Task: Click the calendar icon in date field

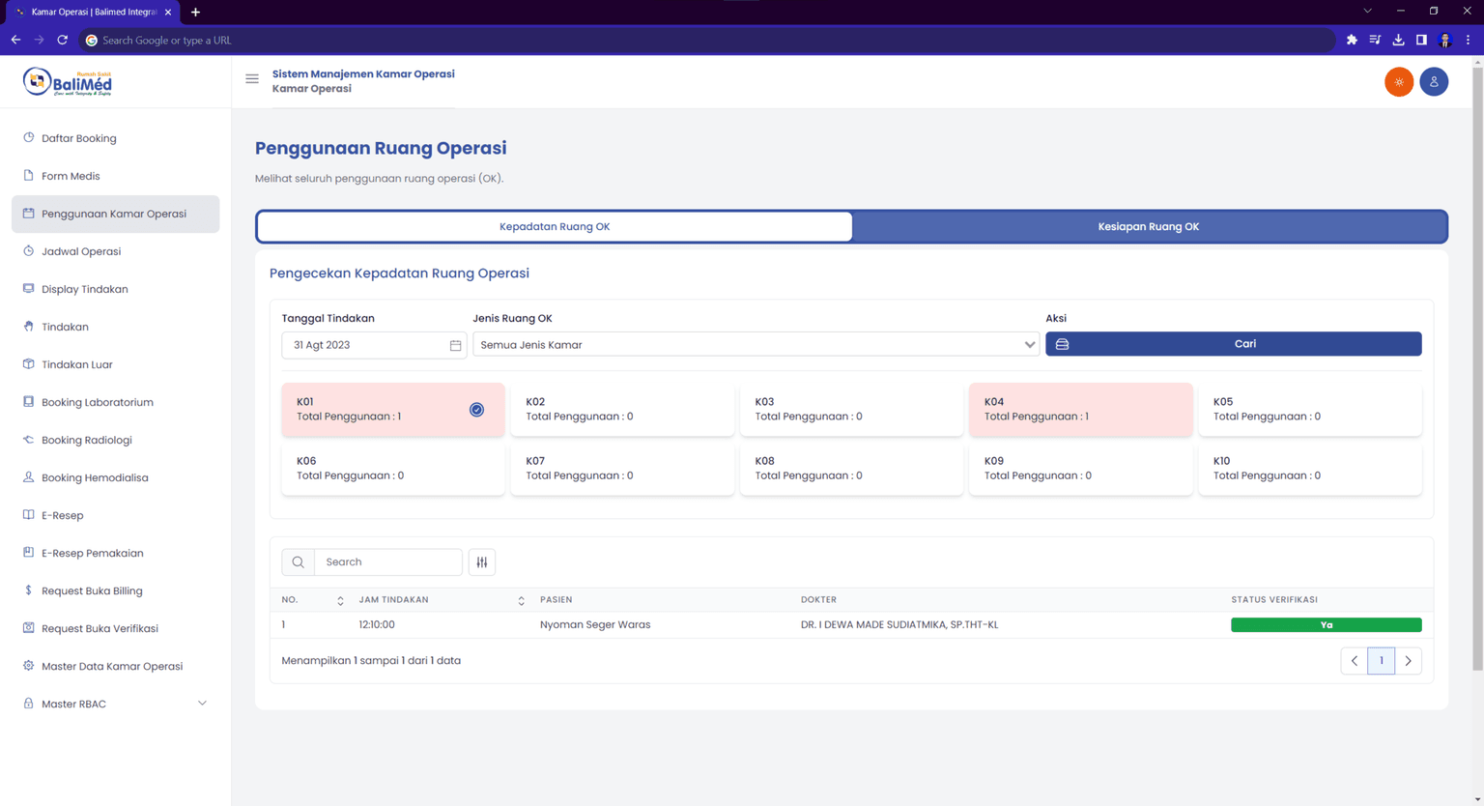Action: [455, 345]
